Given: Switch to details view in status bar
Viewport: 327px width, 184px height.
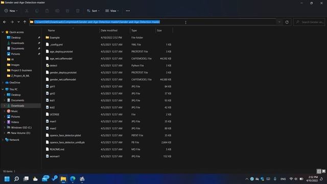Looking at the screenshot, I should (x=319, y=171).
